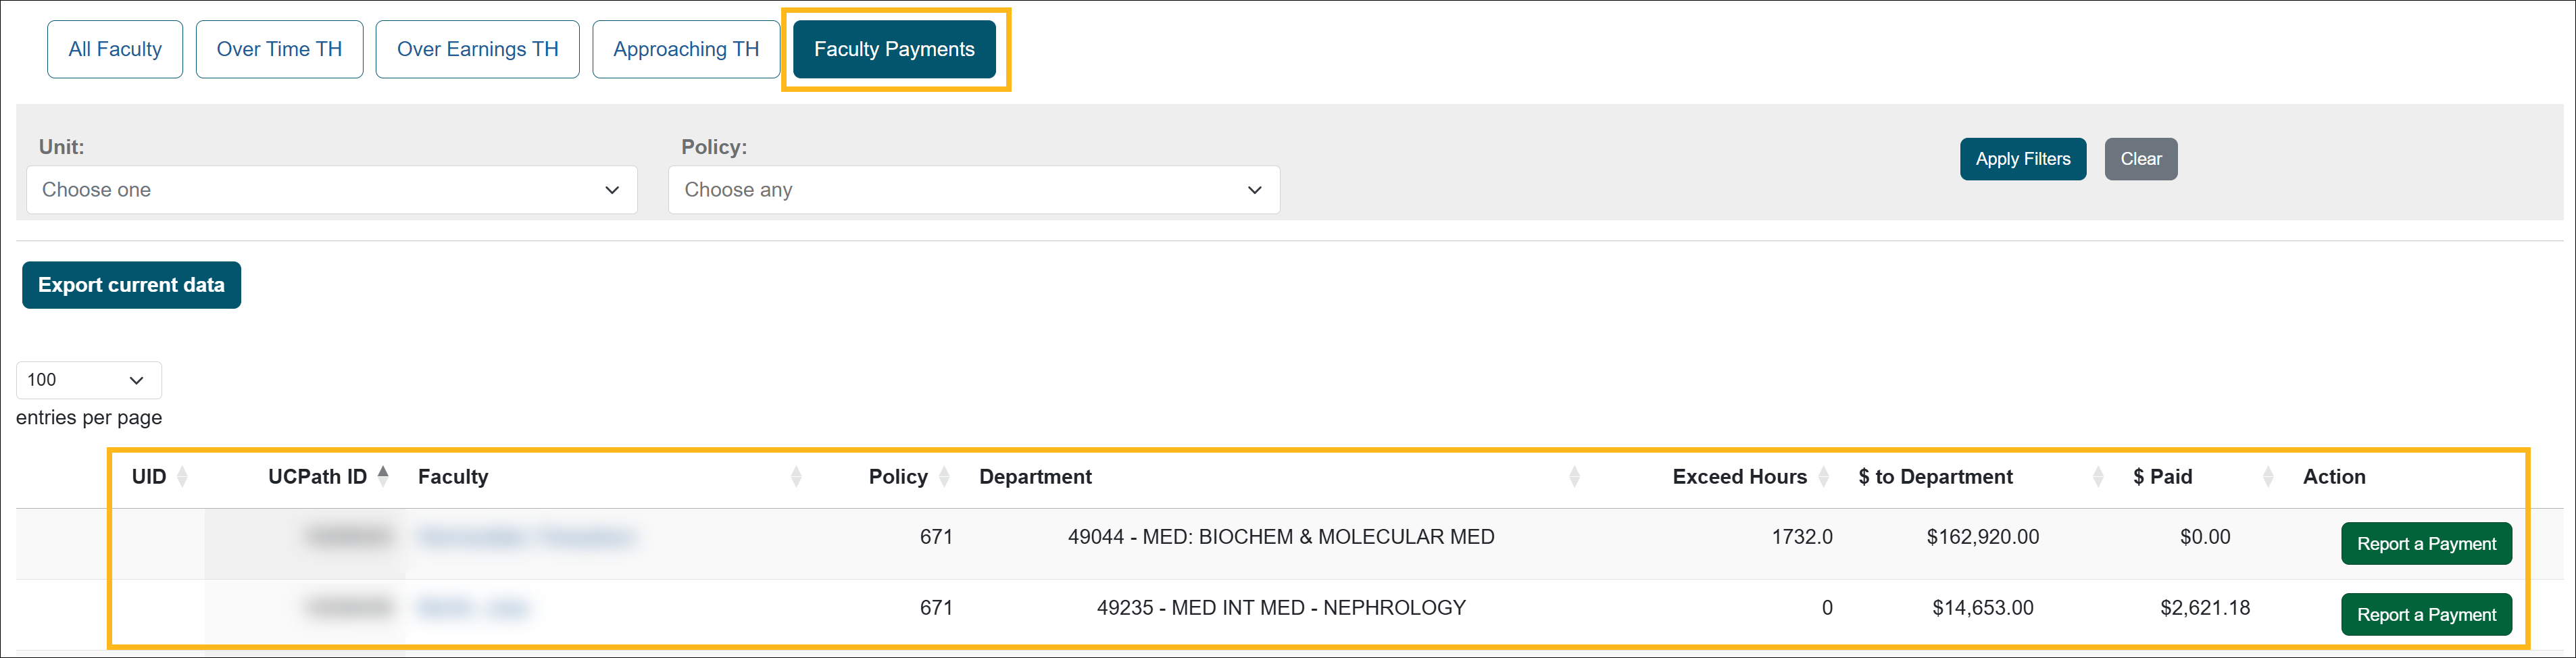Clear the selected filters

click(x=2140, y=159)
